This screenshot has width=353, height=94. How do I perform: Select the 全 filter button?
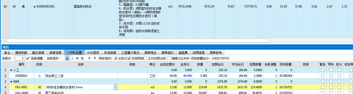67,58
